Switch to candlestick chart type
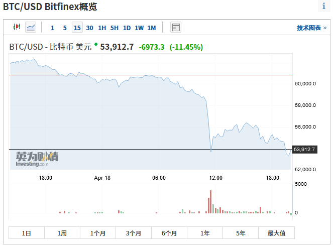The image size is (333, 247). coord(17,27)
